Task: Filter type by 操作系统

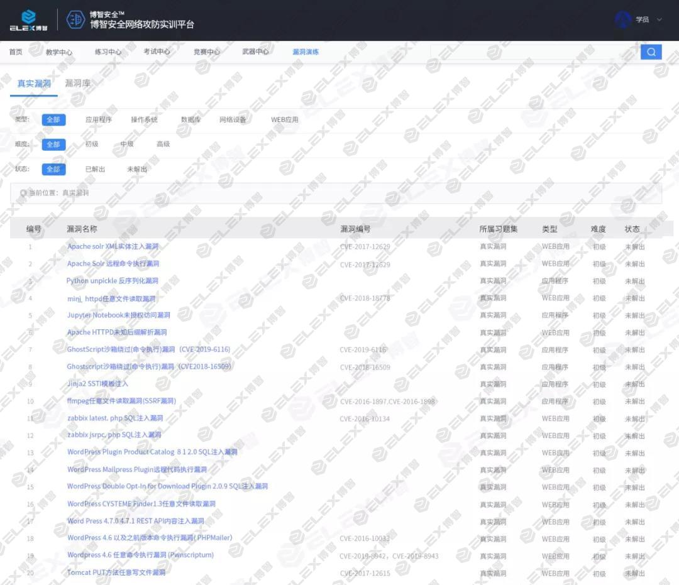Action: pyautogui.click(x=144, y=120)
